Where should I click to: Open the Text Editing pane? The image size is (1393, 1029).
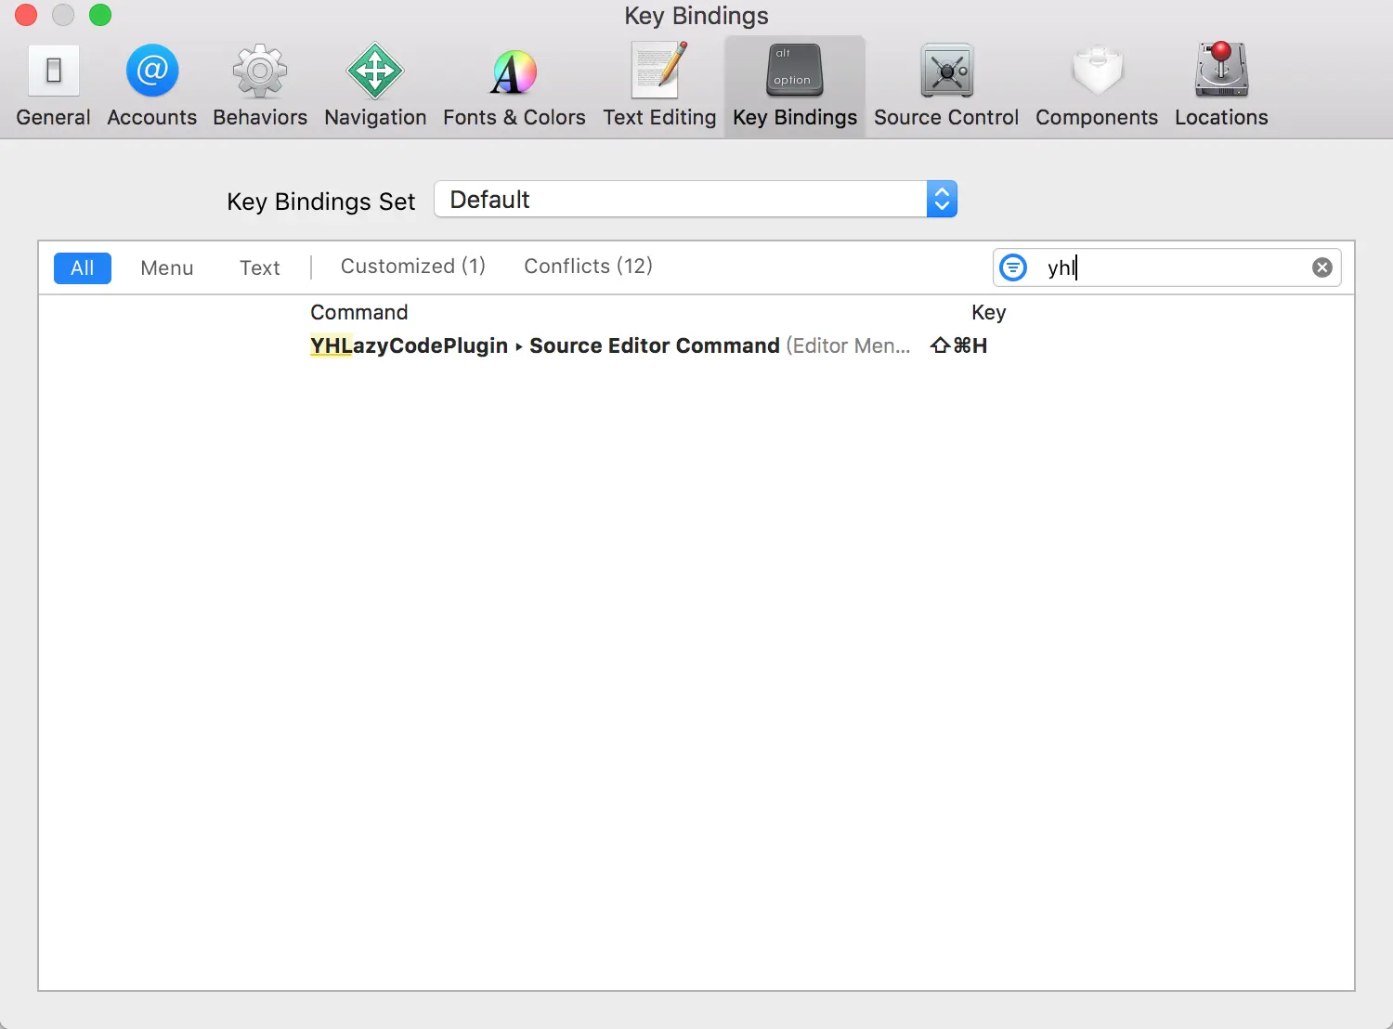(x=659, y=85)
